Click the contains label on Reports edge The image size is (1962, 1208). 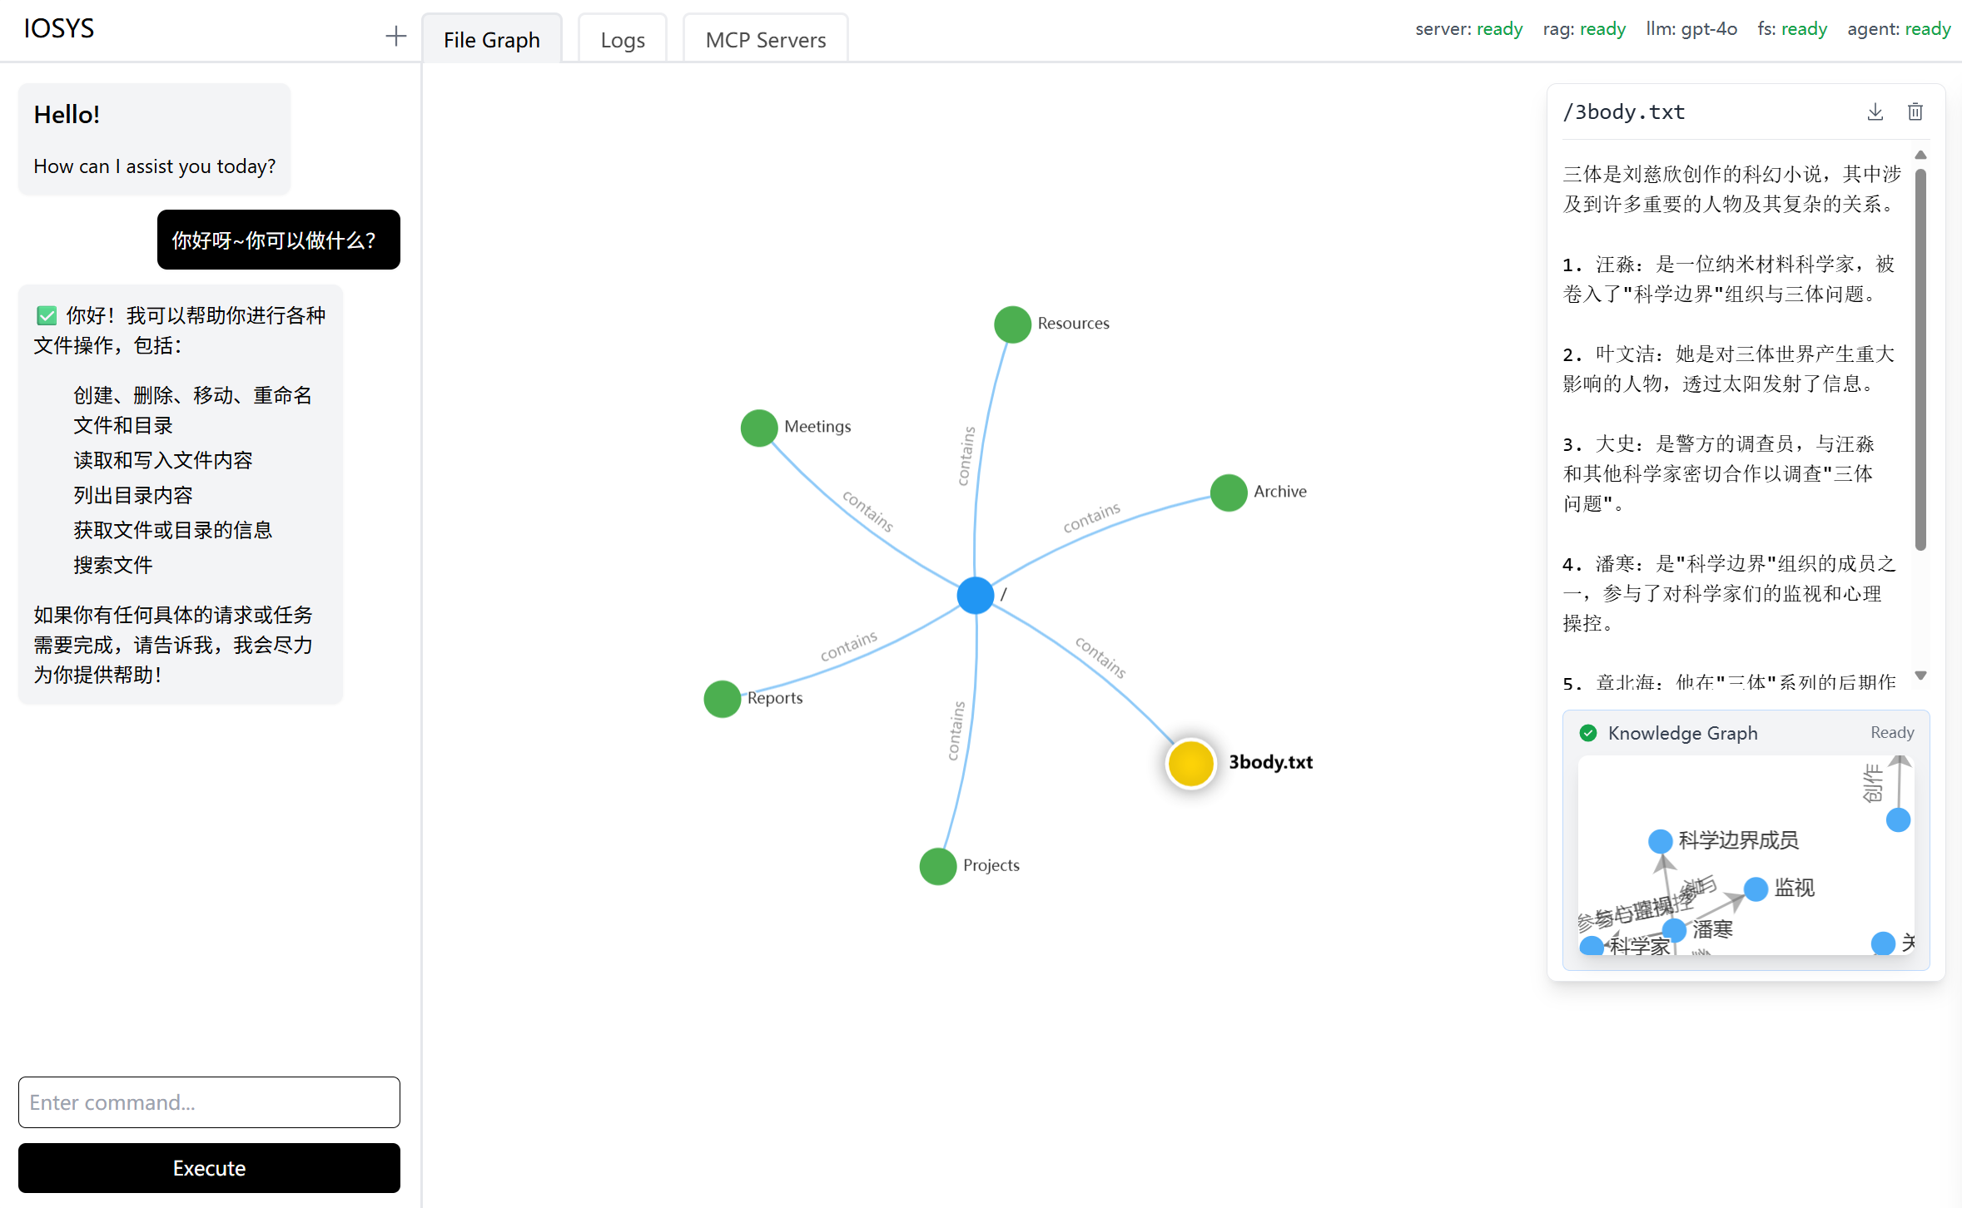[x=848, y=646]
